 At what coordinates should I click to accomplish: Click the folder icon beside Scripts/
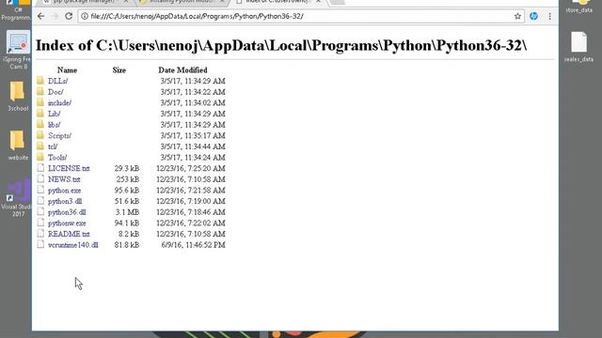coord(40,135)
